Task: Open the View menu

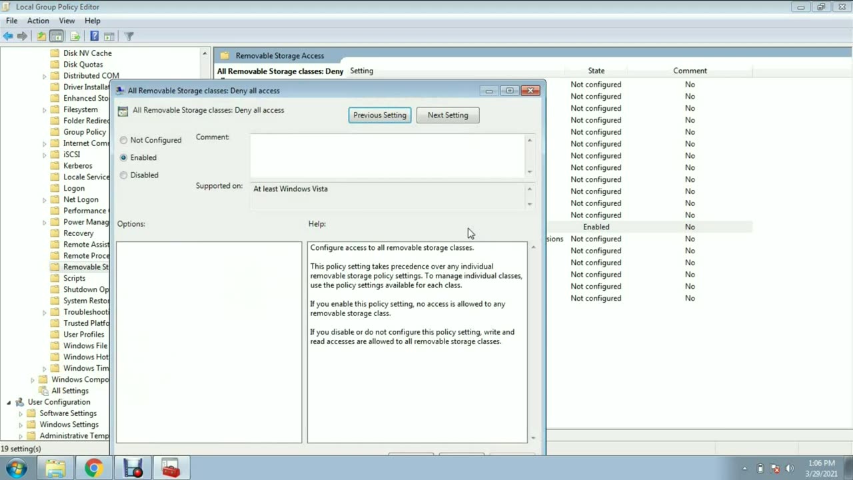Action: (x=67, y=21)
